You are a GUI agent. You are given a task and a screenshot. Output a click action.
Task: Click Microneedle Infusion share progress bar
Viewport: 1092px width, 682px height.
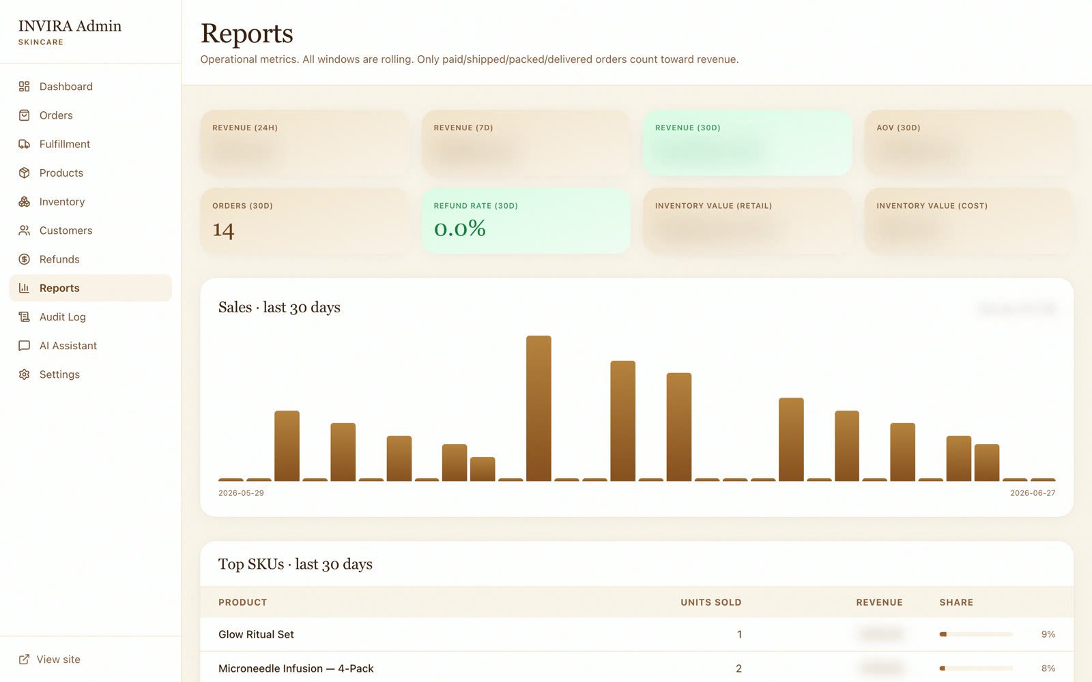976,668
